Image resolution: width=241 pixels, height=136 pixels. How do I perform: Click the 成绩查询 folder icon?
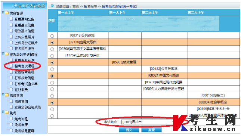tap(7, 95)
